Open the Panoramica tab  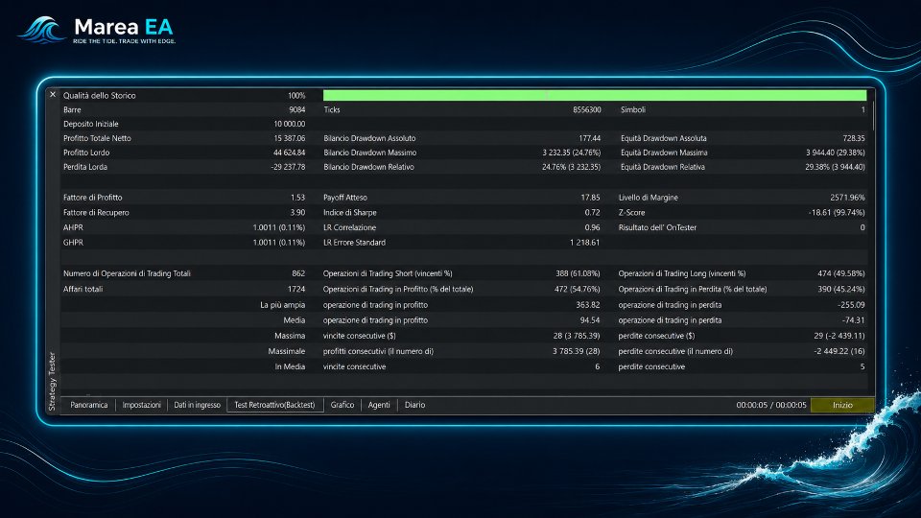coord(88,405)
